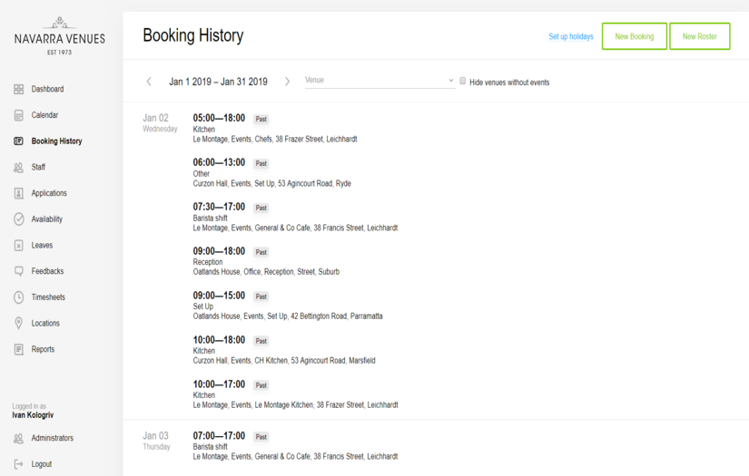
Task: Open the 06:00—13:00 Other booking
Action: point(271,173)
